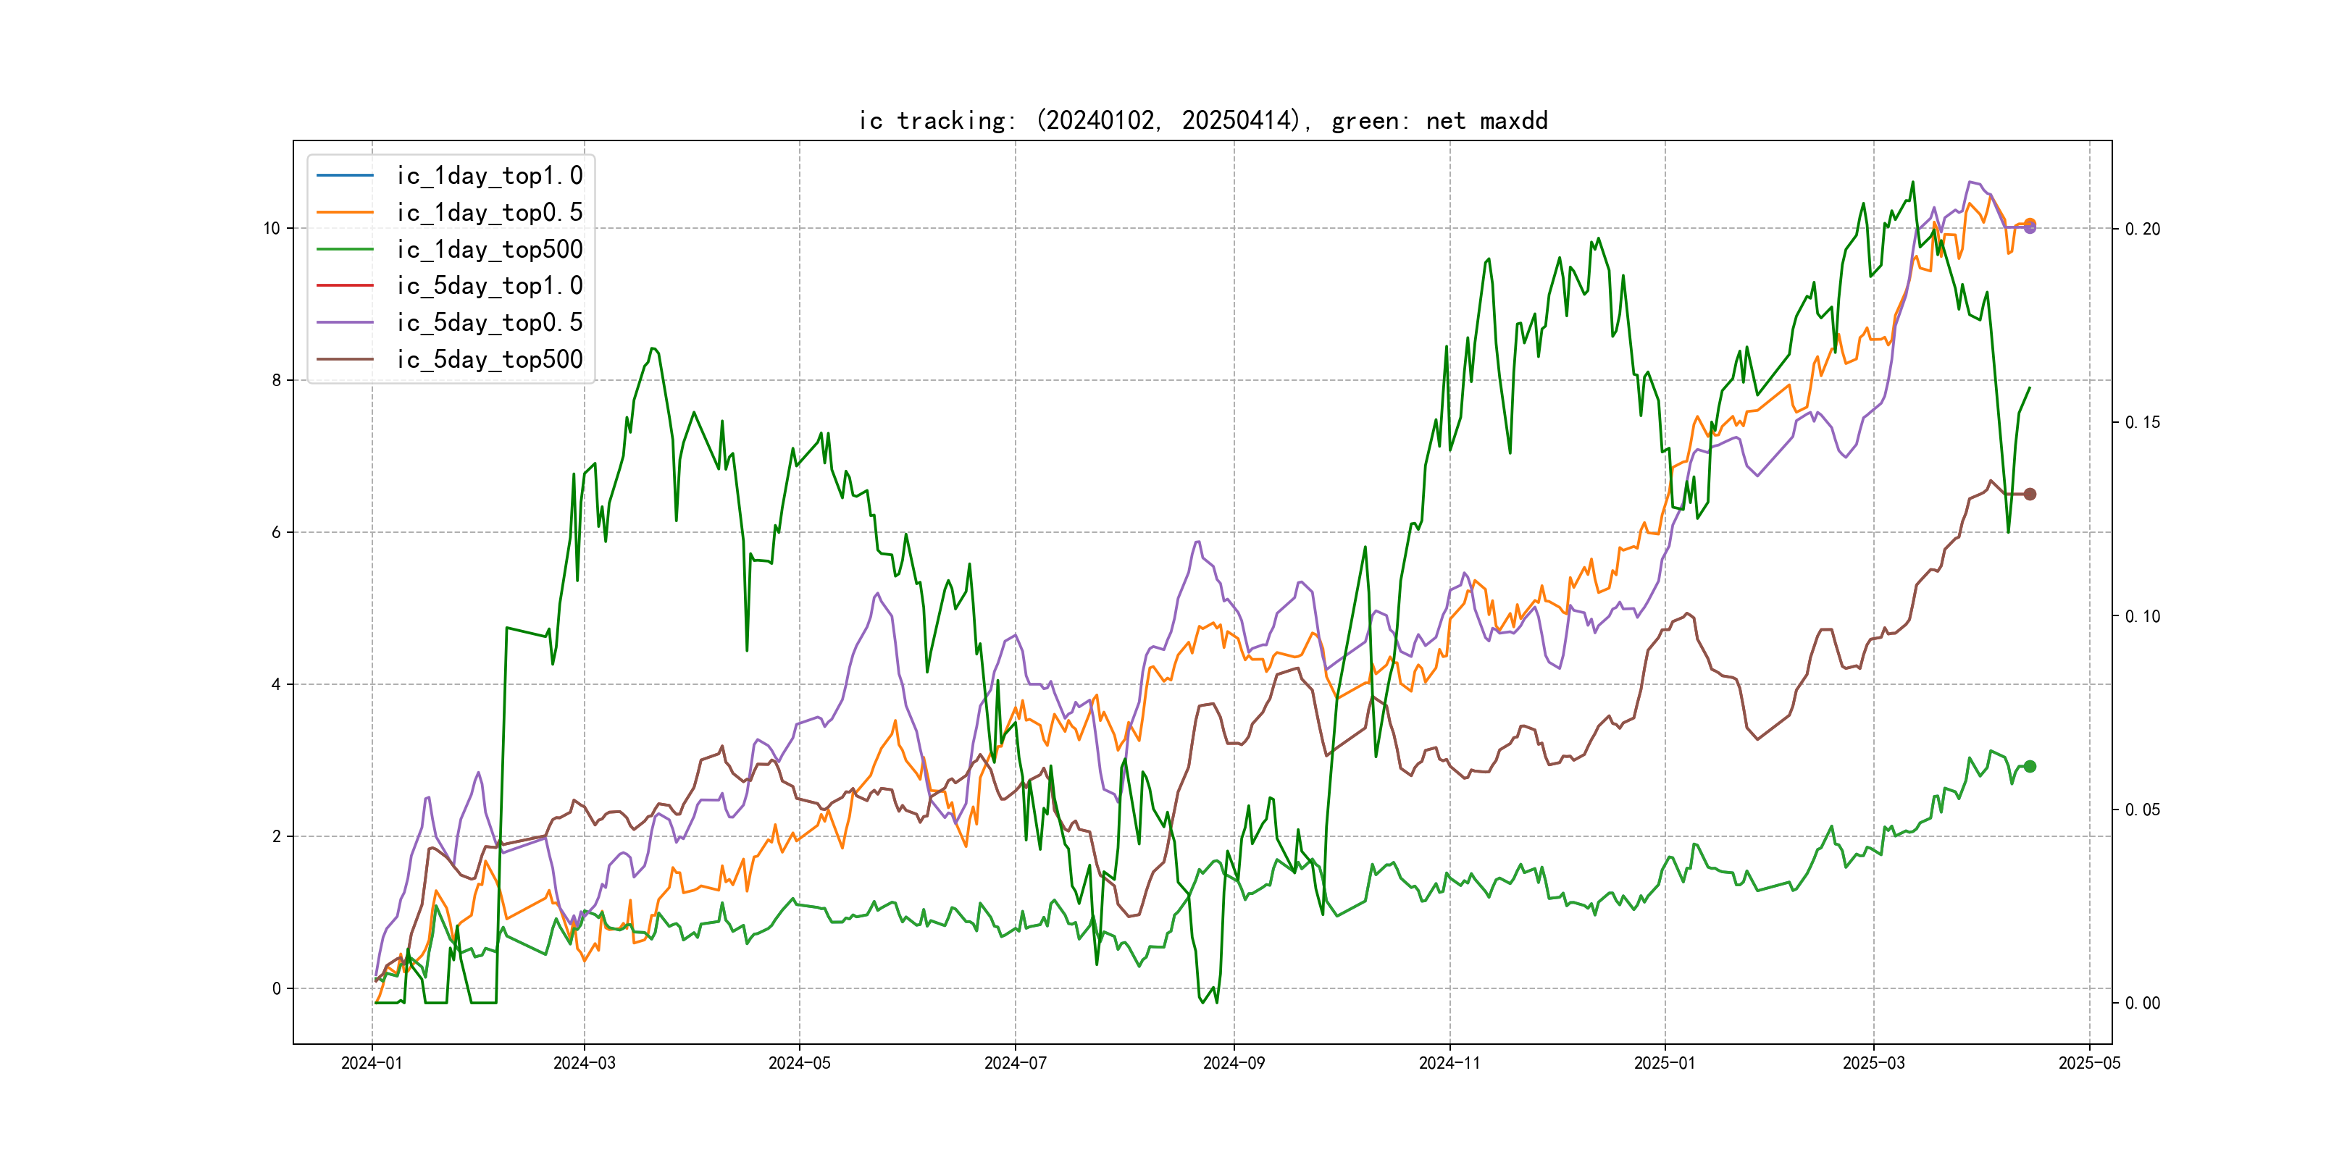Click the ic_1day_top0.5 legend label
2347x1173 pixels.
coord(489,212)
